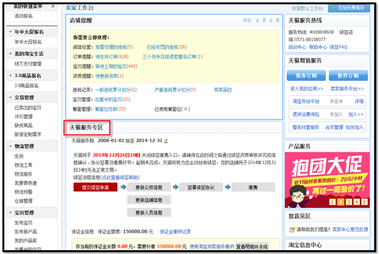Open 待更新资质(1) link

point(109,76)
